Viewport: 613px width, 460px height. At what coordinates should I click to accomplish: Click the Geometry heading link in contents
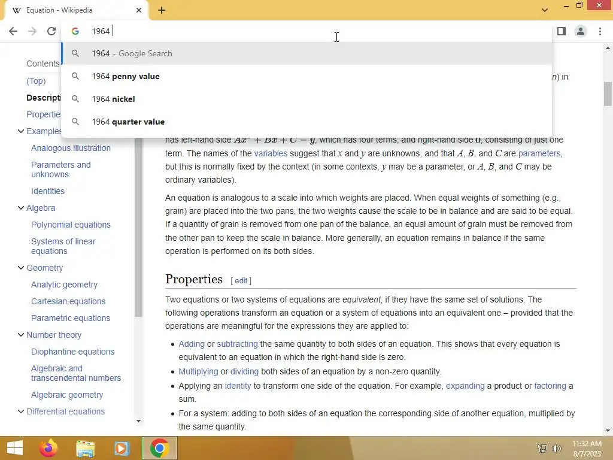pos(44,268)
